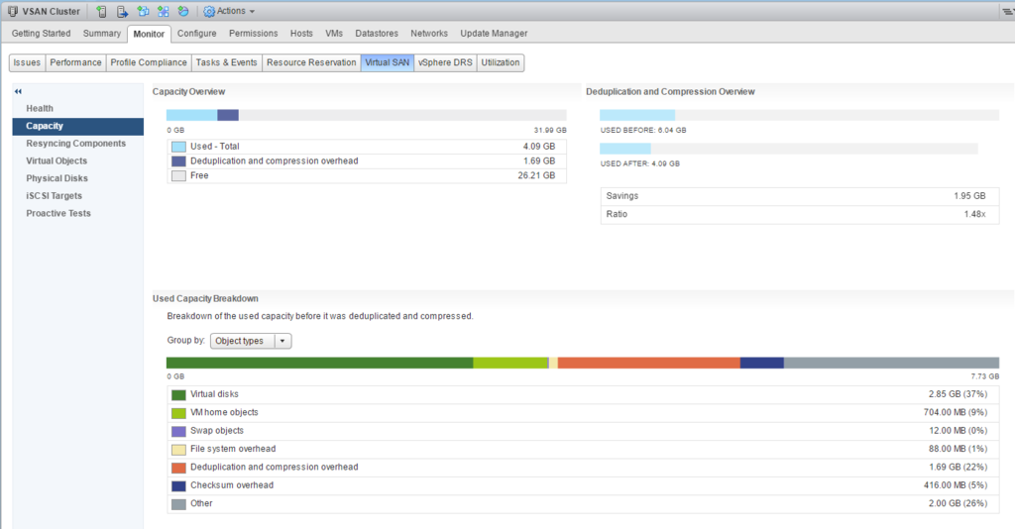Go to the Permissions tab

tap(253, 34)
